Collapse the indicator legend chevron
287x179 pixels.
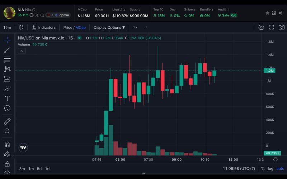(22, 51)
